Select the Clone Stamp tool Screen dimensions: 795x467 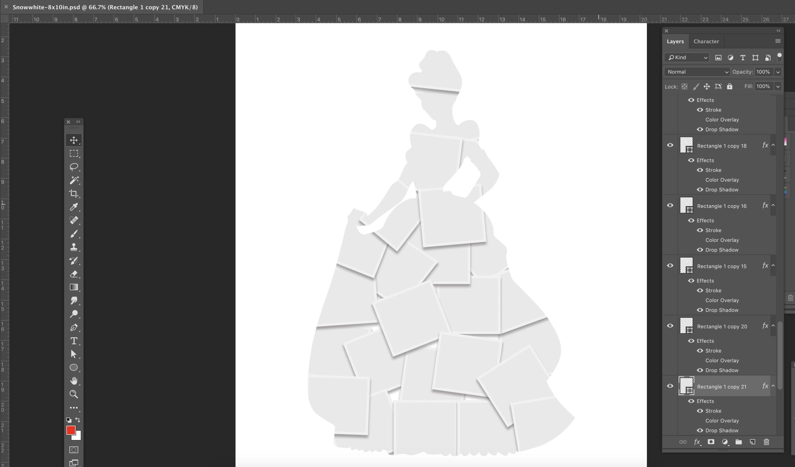point(74,247)
